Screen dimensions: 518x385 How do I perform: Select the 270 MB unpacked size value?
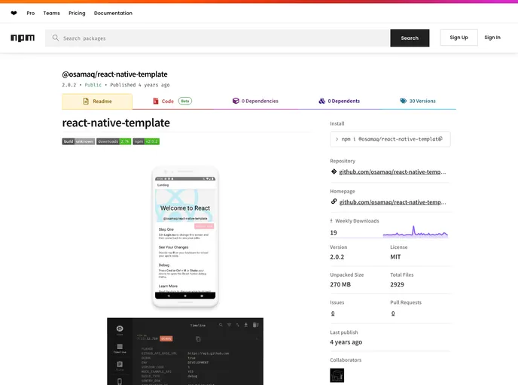pos(340,285)
